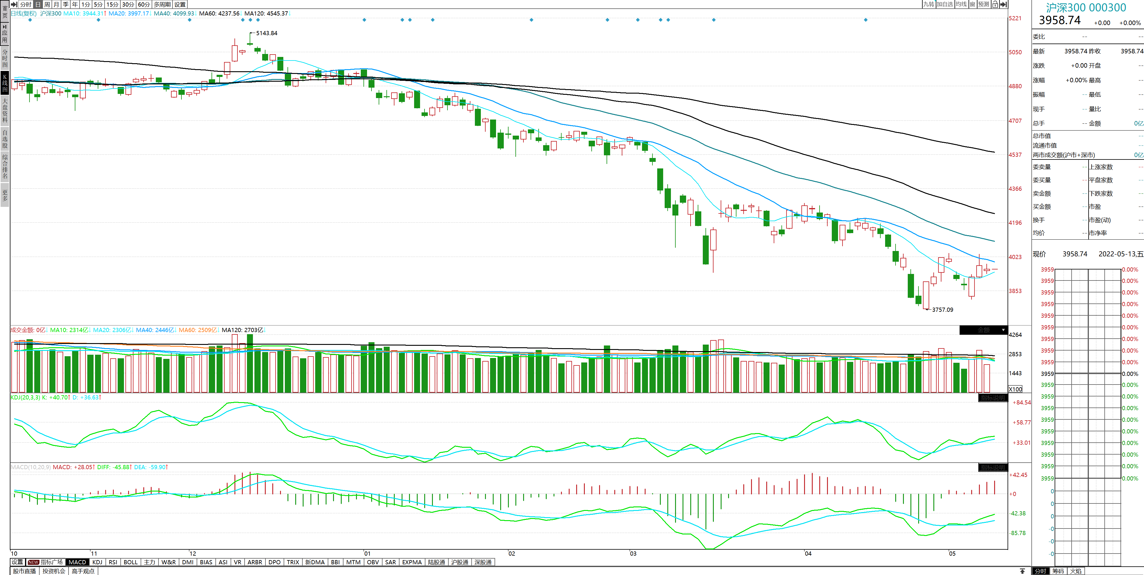Select the 周 weekly period tab
The image size is (1144, 575).
[x=47, y=4]
